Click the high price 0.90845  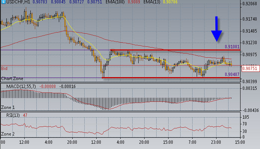(x=58, y=2)
